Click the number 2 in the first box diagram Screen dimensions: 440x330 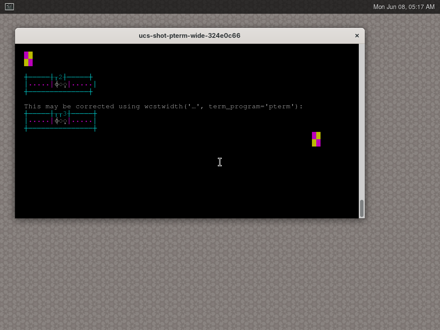click(60, 77)
